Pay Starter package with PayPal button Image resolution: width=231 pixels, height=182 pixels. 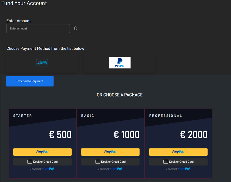pyautogui.click(x=42, y=152)
